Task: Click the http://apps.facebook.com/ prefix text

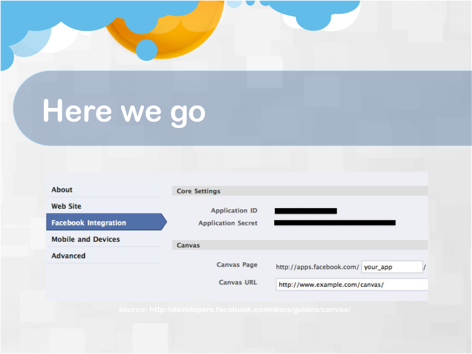Action: click(x=317, y=267)
